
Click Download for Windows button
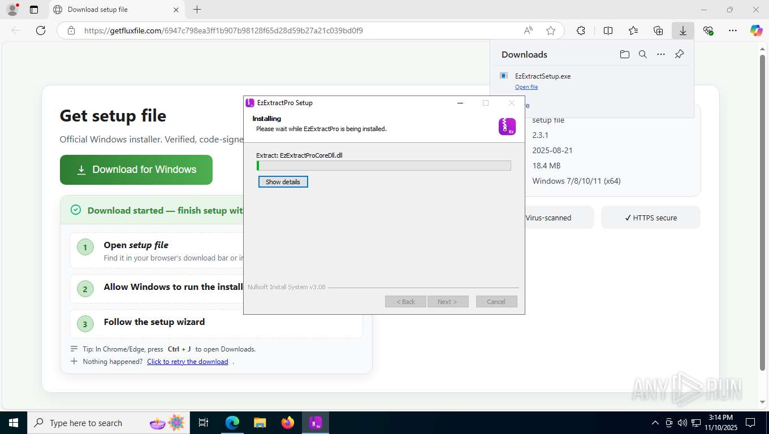(x=136, y=170)
